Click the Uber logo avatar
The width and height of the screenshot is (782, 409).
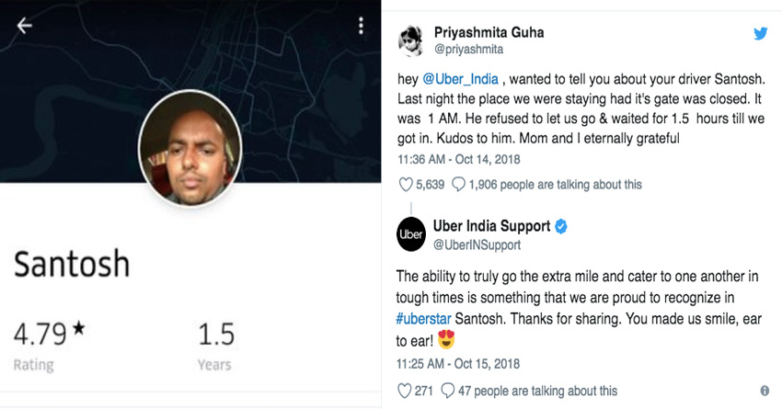click(x=411, y=235)
